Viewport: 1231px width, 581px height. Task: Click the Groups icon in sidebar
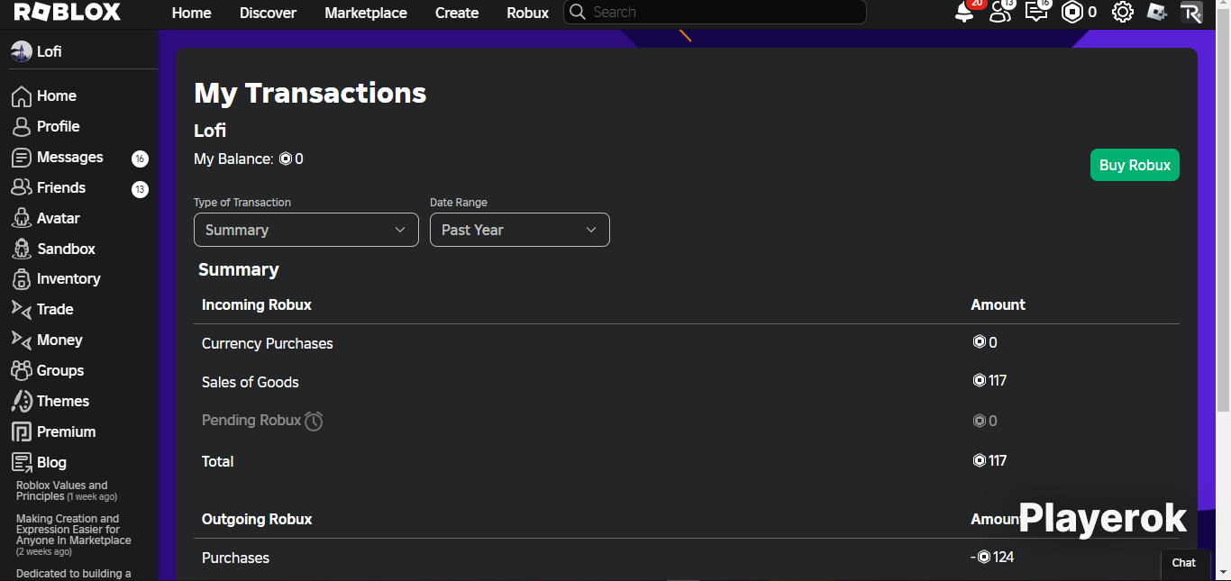point(21,370)
